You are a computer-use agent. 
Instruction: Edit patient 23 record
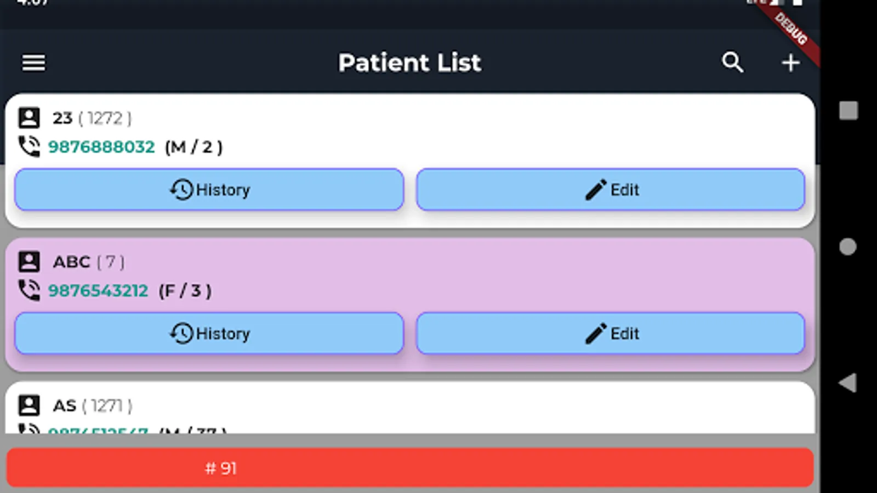tap(611, 190)
